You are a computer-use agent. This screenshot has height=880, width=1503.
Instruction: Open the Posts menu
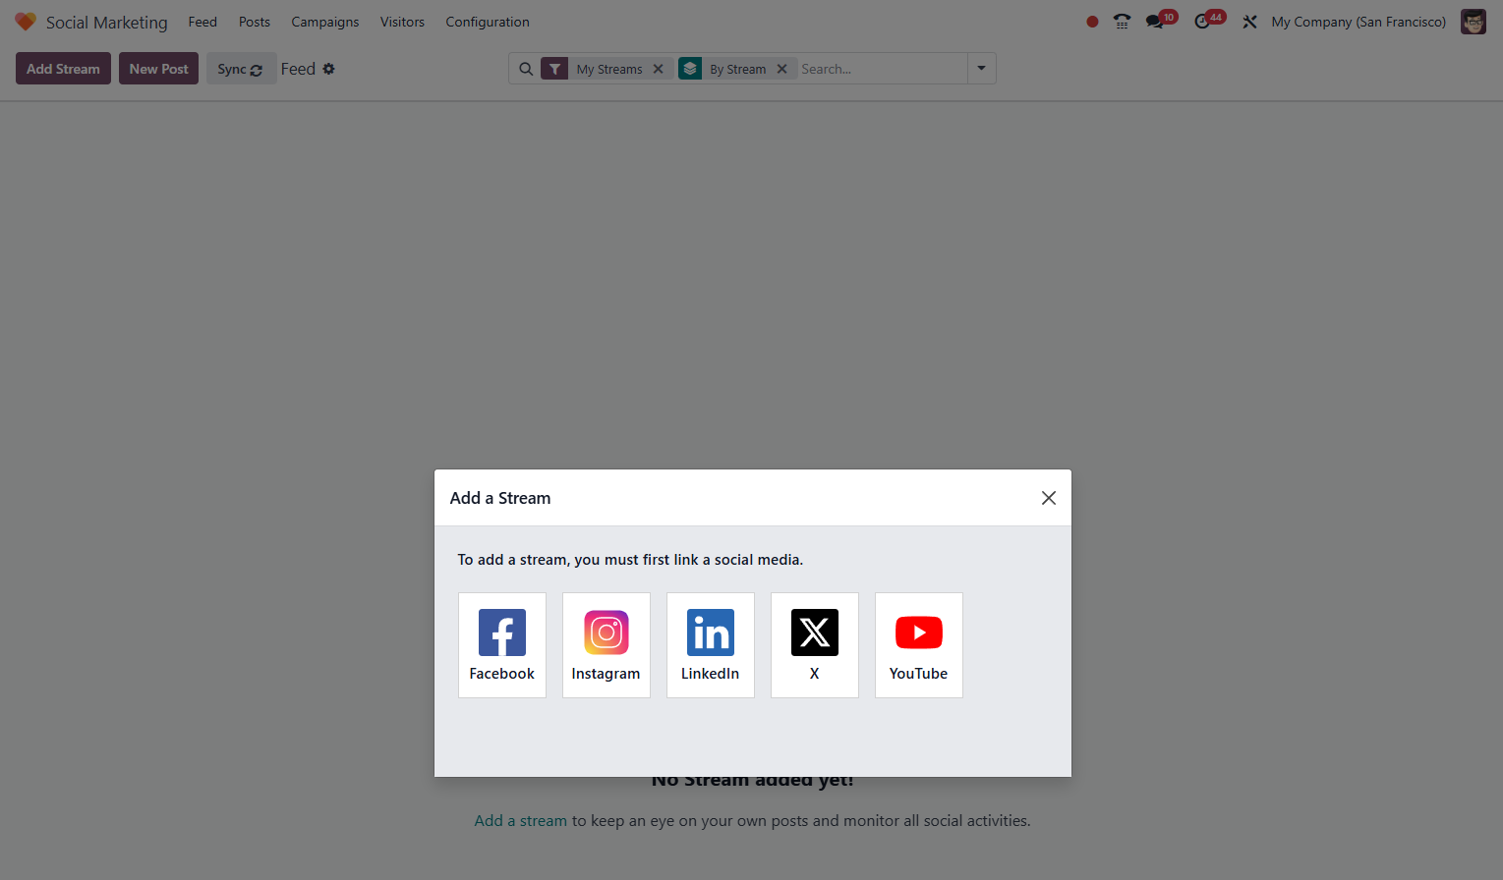point(255,22)
